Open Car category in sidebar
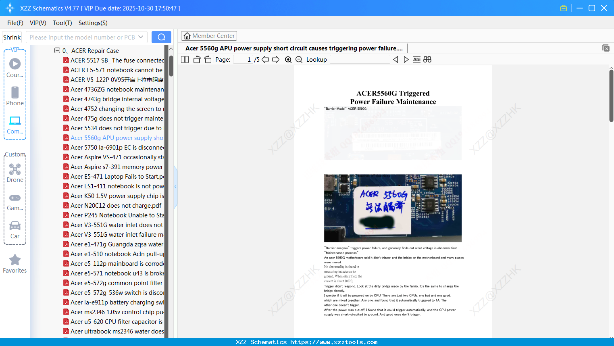Screen dimensions: 614x346 coord(15,230)
